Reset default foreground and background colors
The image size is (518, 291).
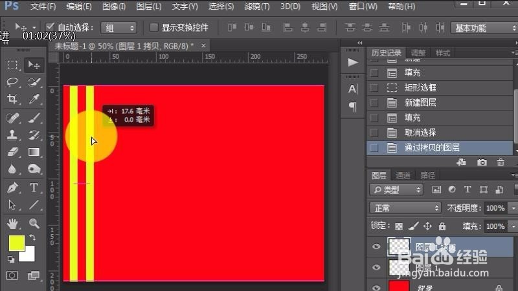(x=11, y=259)
